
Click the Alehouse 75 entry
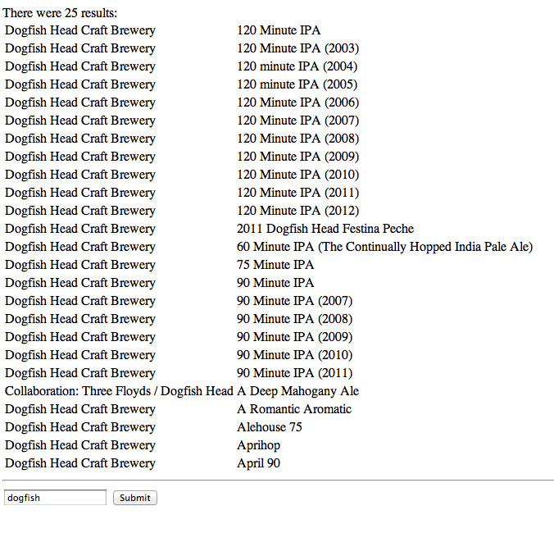[x=270, y=426]
